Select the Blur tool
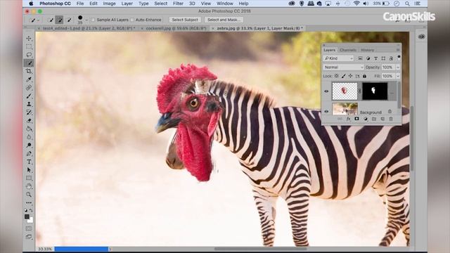Screen dimensions: 450x253 (29, 137)
